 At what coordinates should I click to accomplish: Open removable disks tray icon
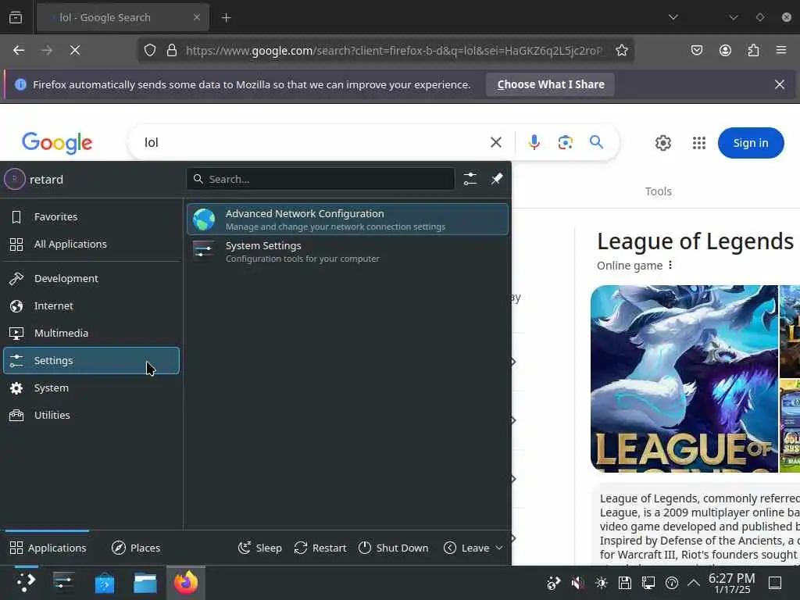(625, 583)
